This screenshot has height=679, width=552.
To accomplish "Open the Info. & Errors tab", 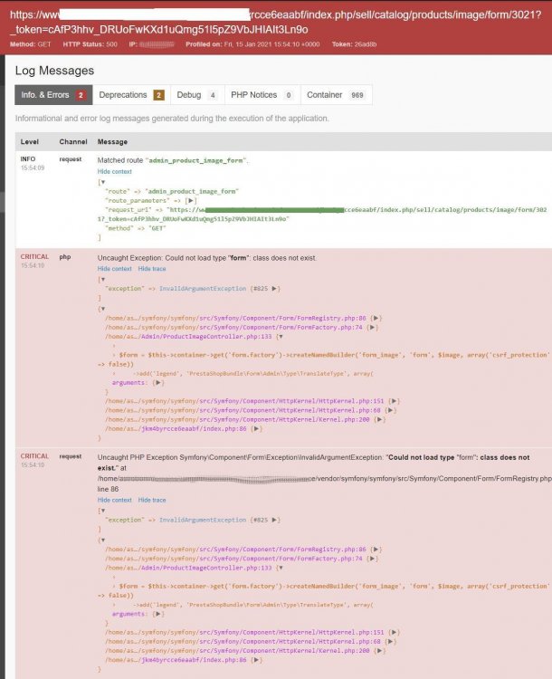I will tap(53, 95).
